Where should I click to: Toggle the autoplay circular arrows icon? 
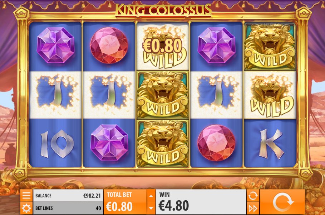[253, 196]
